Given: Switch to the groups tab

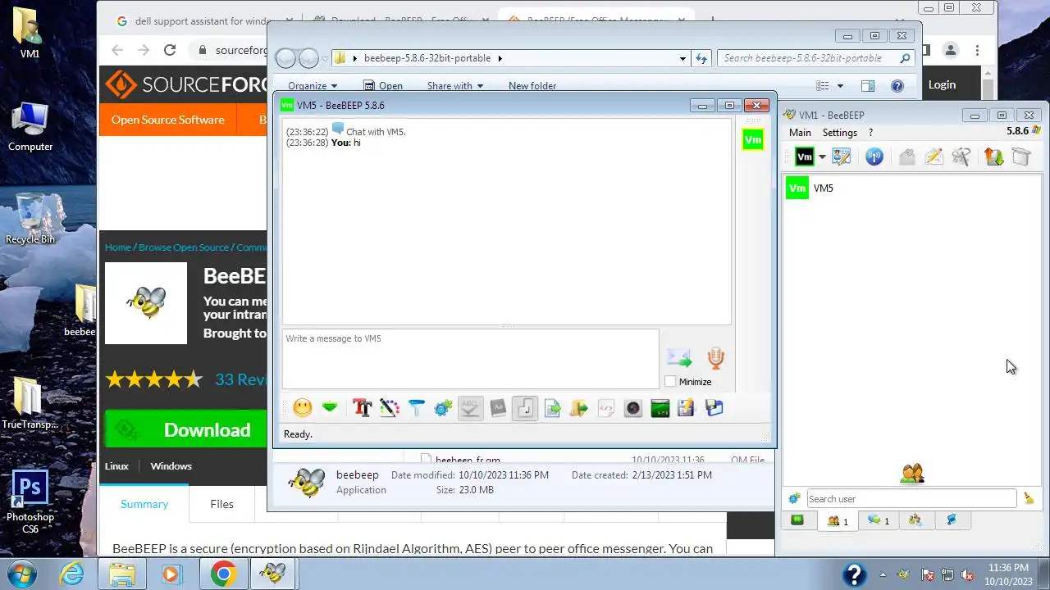Looking at the screenshot, I should click(915, 520).
